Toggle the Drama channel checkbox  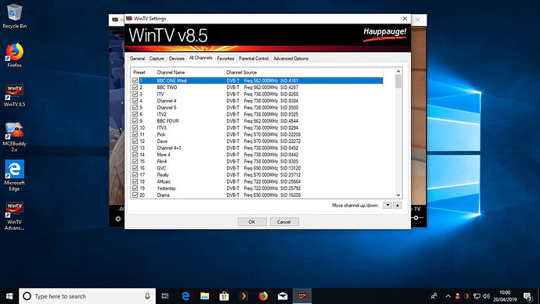(x=135, y=195)
